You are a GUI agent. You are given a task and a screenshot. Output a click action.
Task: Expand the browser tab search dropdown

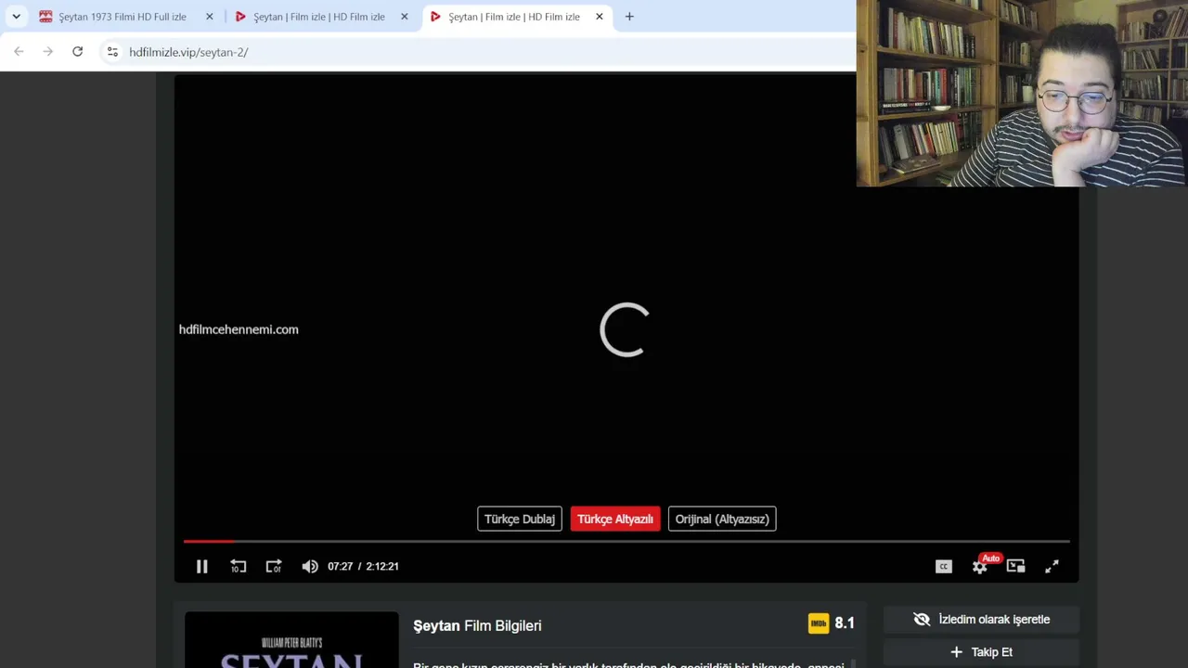(16, 17)
